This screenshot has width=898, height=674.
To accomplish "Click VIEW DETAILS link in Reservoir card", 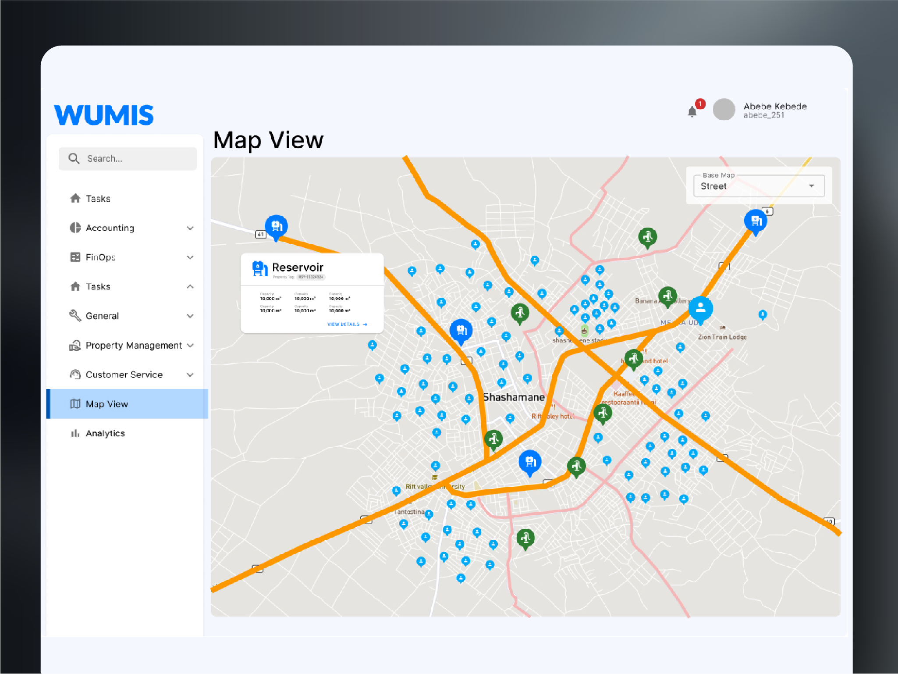I will click(347, 324).
